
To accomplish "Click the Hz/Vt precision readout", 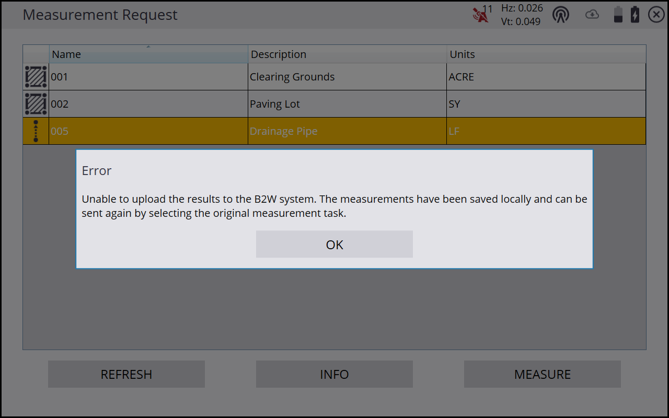I will (522, 15).
